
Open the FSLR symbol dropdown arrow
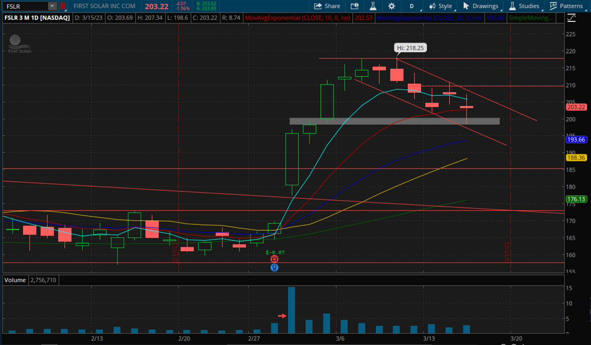[x=52, y=6]
